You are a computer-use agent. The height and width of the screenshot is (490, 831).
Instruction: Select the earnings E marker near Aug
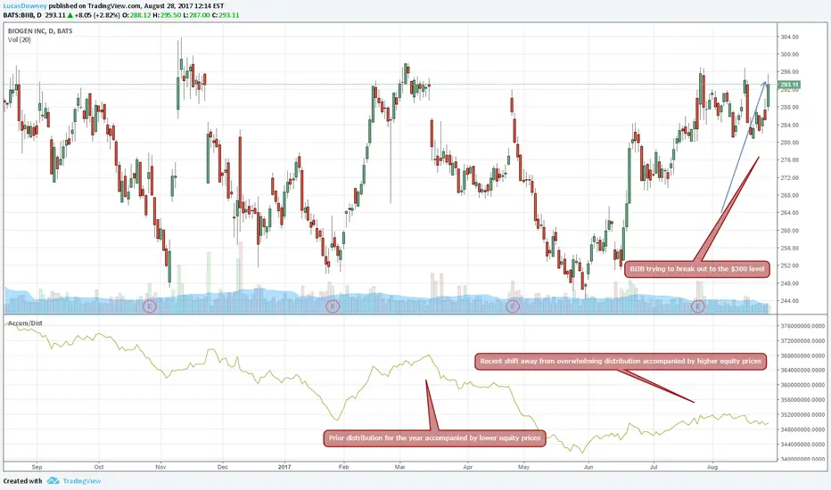point(698,306)
